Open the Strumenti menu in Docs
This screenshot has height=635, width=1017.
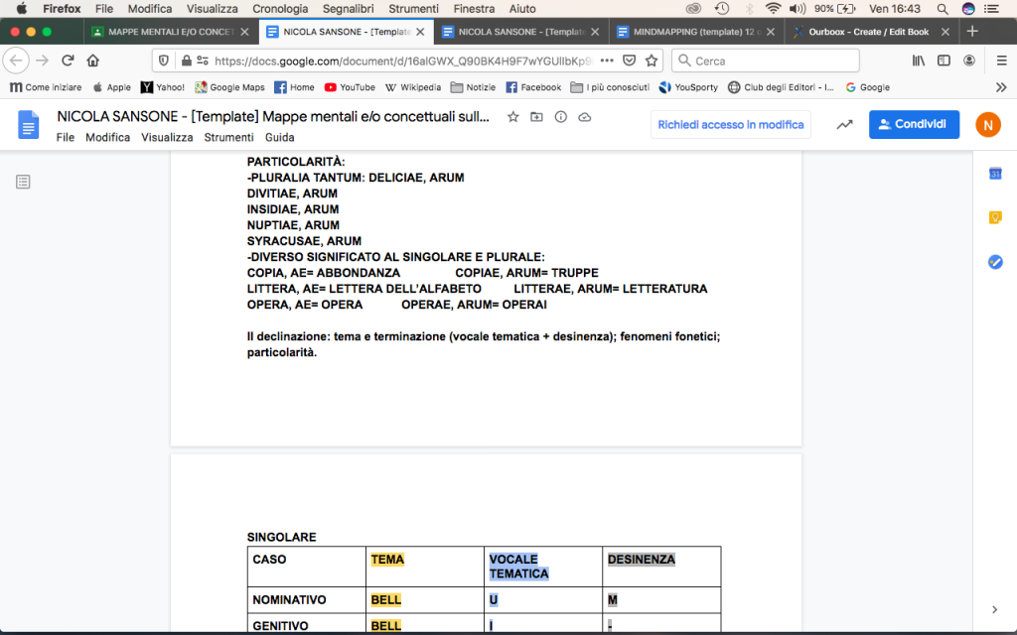pos(228,137)
